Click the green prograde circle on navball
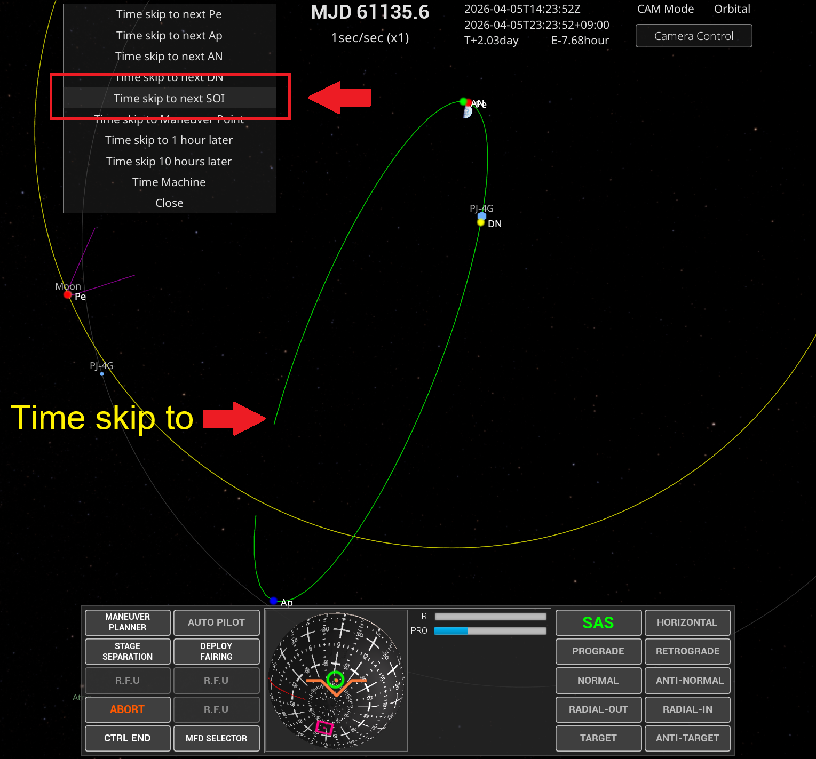The width and height of the screenshot is (816, 759). pos(335,679)
